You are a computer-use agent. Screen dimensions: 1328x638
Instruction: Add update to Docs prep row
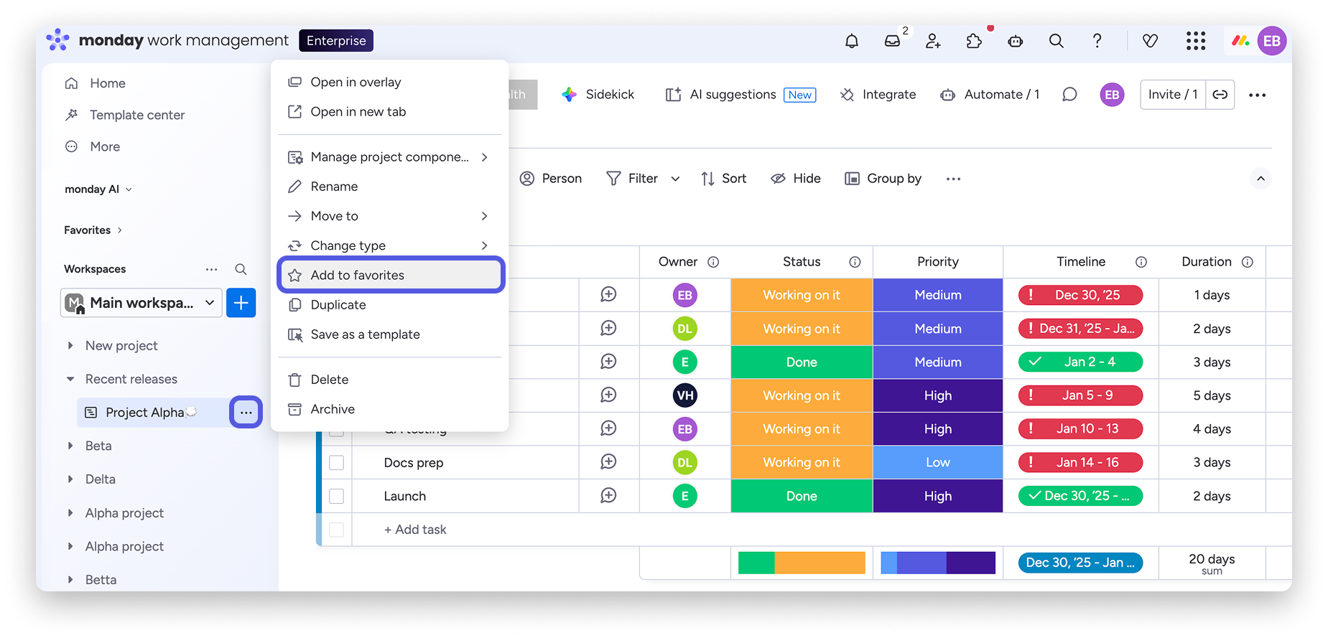click(608, 462)
